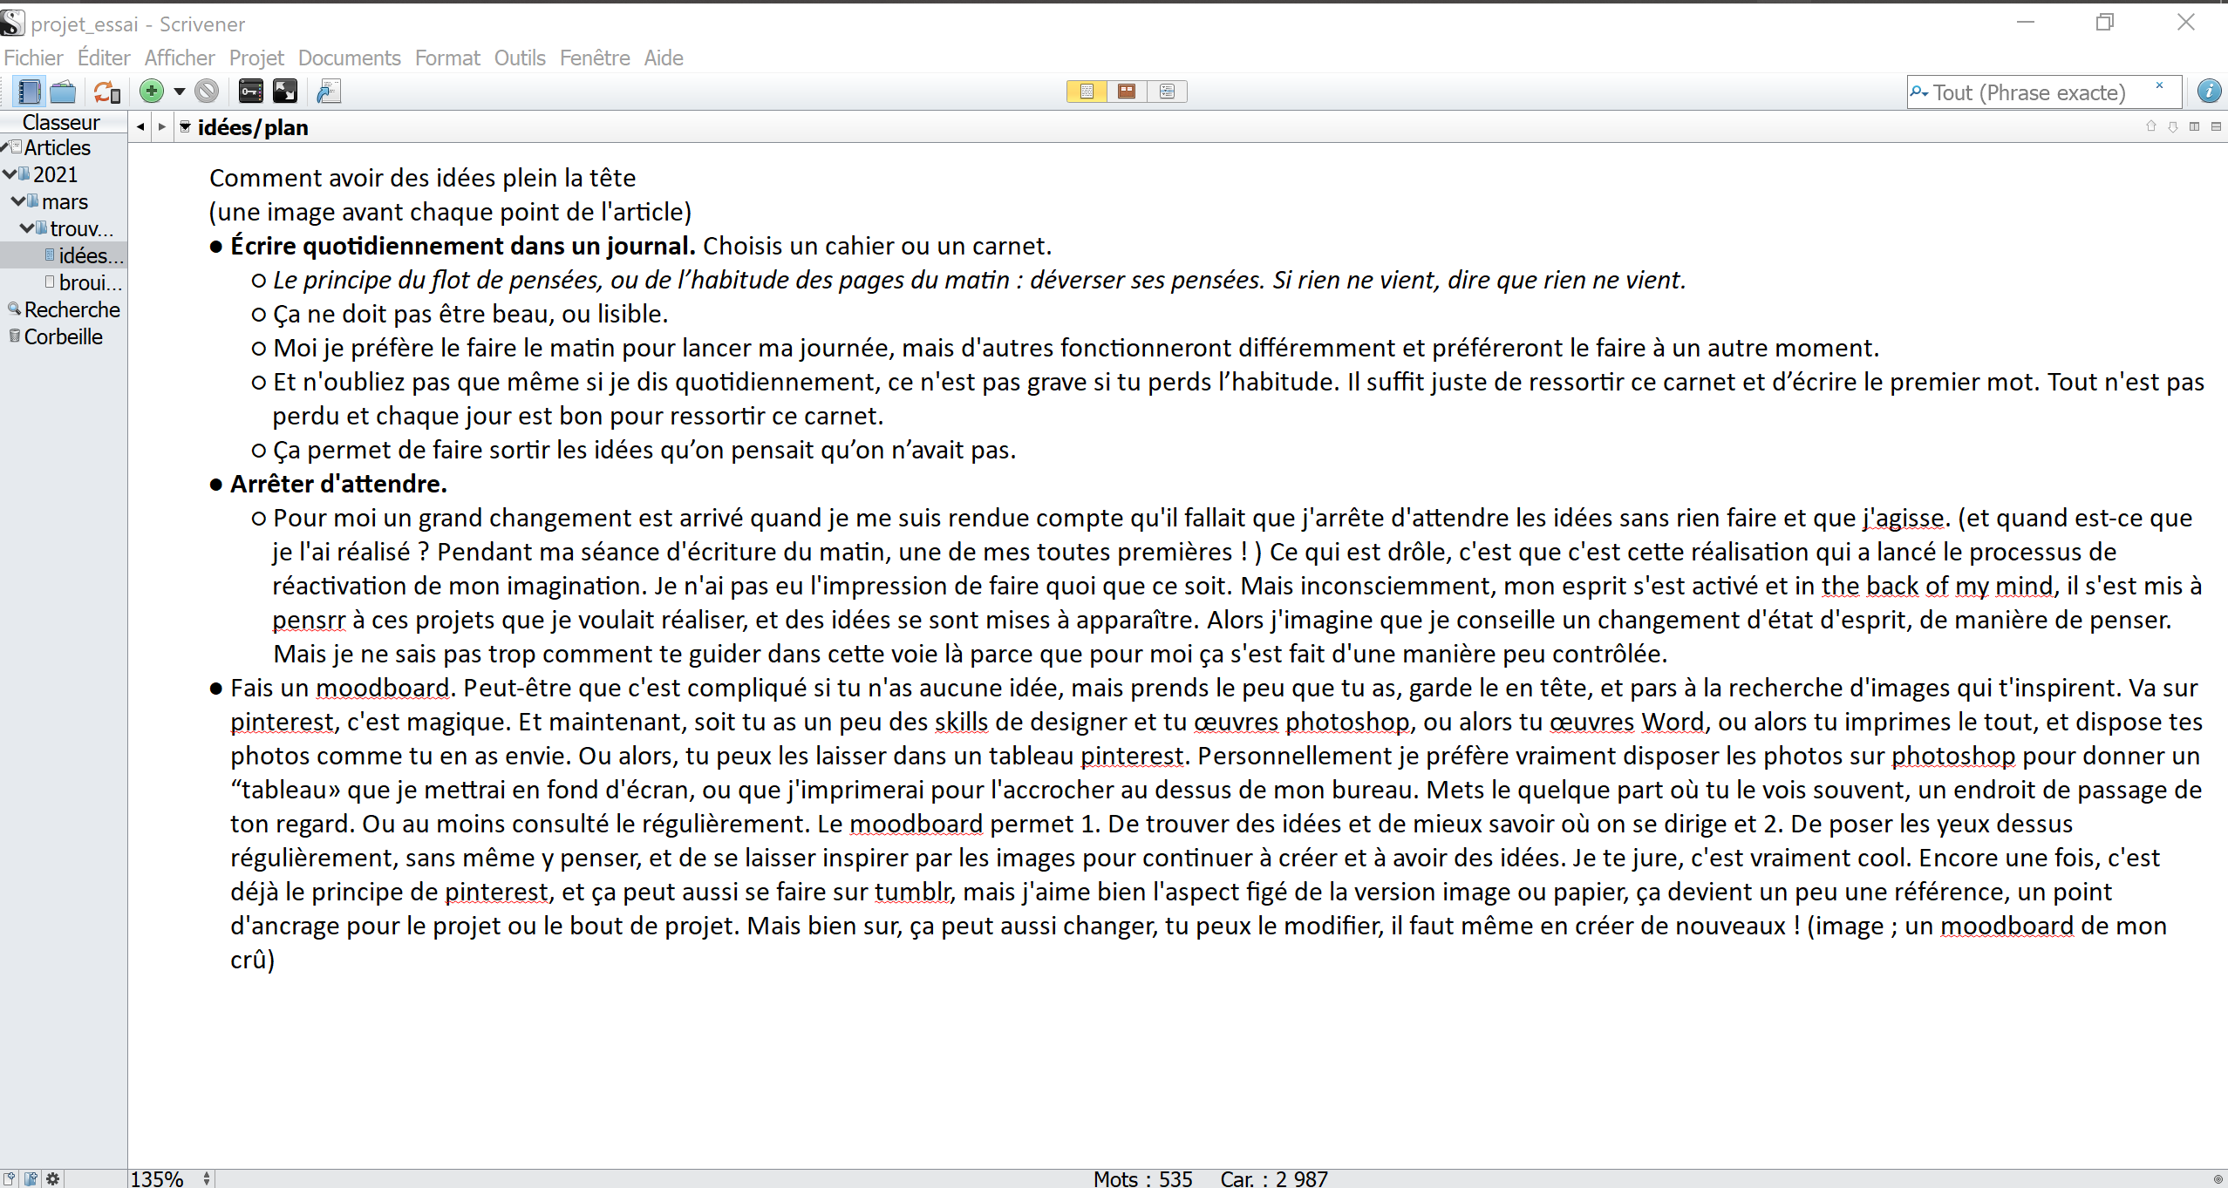
Task: Open the Collections toolbar icon
Action: [63, 92]
